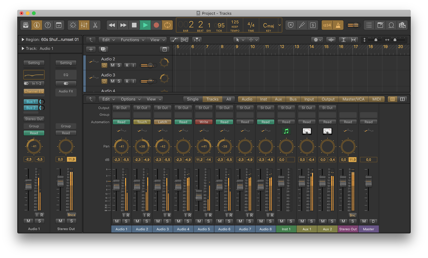This screenshot has height=258, width=428.
Task: Switch mixer to All view
Action: tap(229, 99)
